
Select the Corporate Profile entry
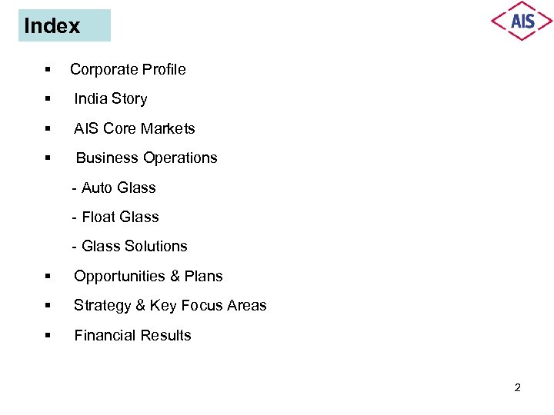[x=128, y=69]
